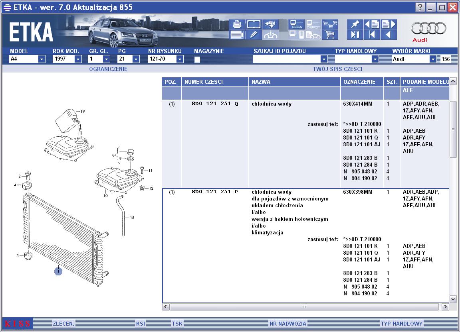460x332 pixels.
Task: Go to previous page document icon
Action: tap(372, 24)
